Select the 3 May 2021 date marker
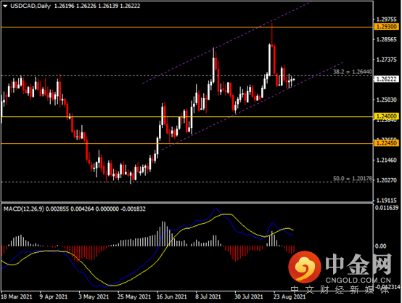This screenshot has height=303, width=402. pyautogui.click(x=94, y=297)
